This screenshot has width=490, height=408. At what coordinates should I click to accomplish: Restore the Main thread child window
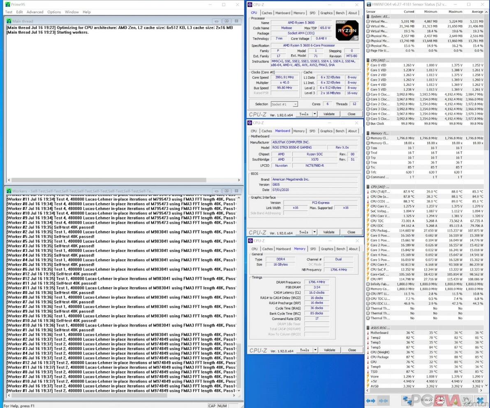227,21
